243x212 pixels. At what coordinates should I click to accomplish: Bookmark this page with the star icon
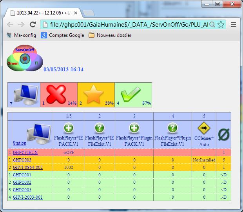[x=221, y=24]
